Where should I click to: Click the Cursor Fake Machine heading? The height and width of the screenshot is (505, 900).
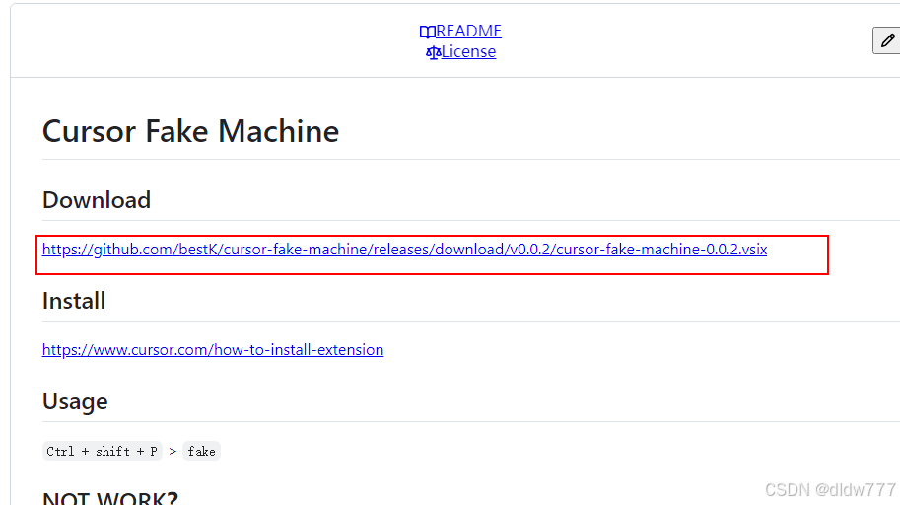pos(190,131)
